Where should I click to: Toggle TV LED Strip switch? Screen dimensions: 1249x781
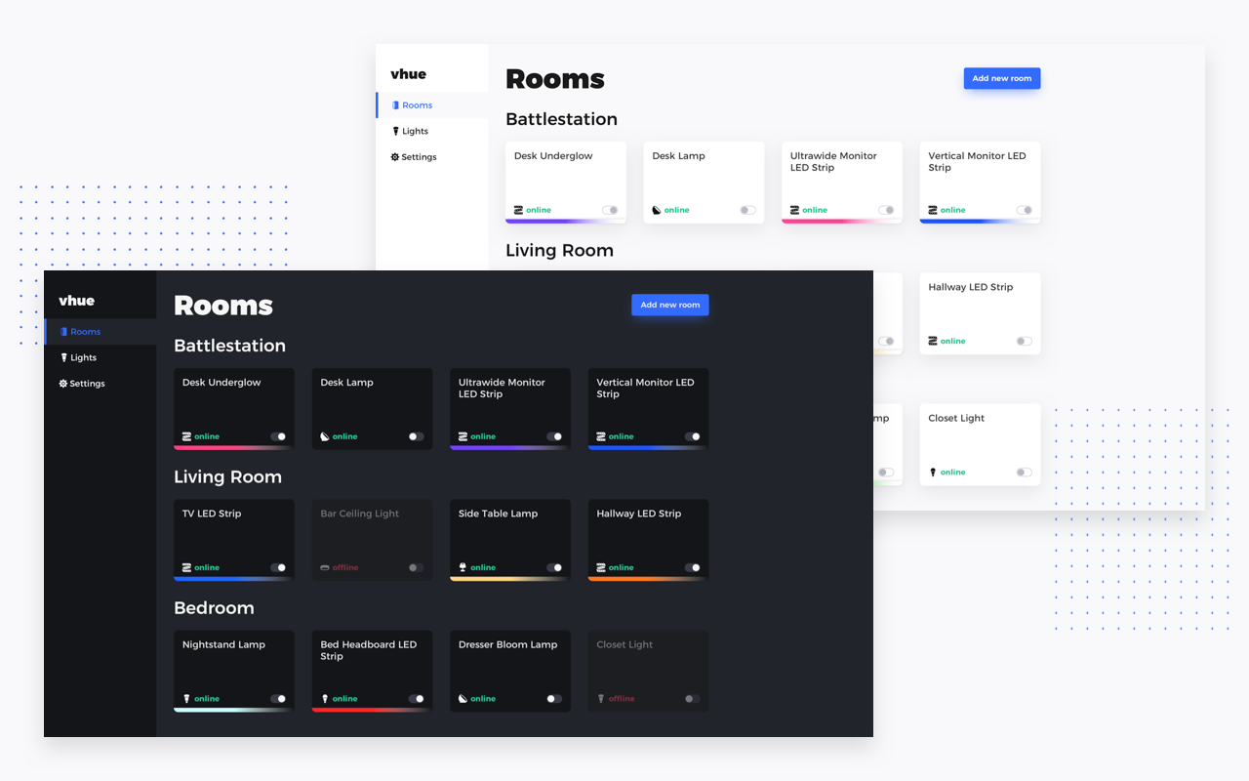click(278, 567)
